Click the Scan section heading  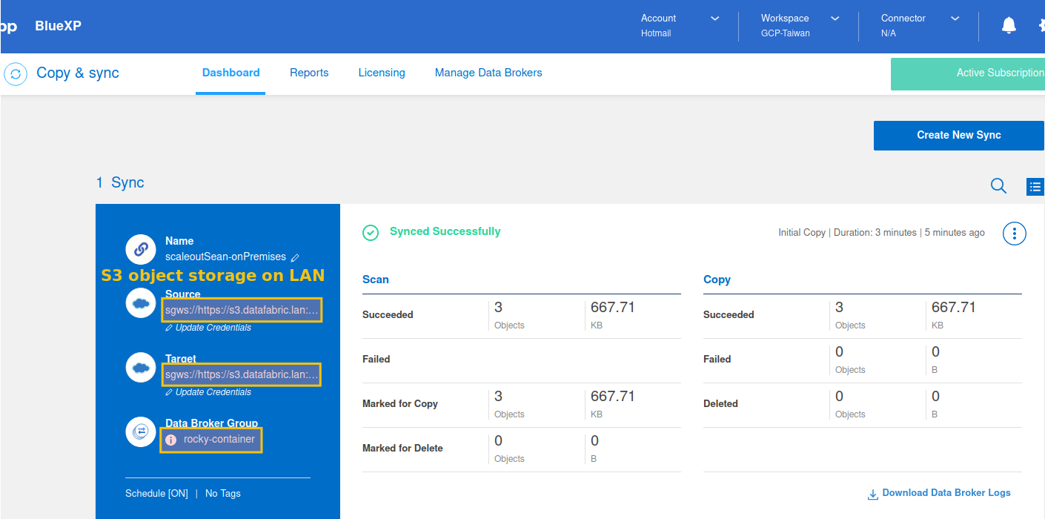[x=376, y=280]
